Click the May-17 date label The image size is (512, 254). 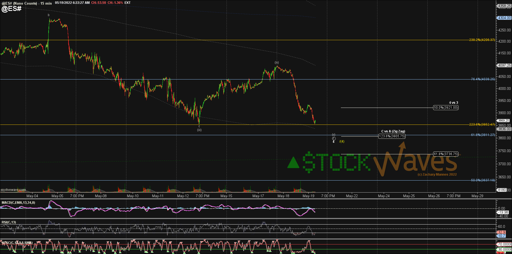(258, 196)
